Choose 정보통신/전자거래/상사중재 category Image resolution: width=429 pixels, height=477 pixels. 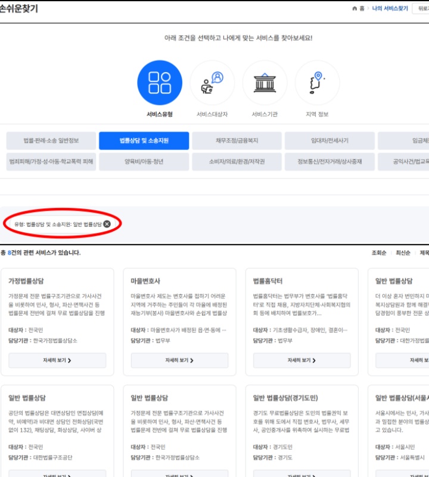pos(329,161)
